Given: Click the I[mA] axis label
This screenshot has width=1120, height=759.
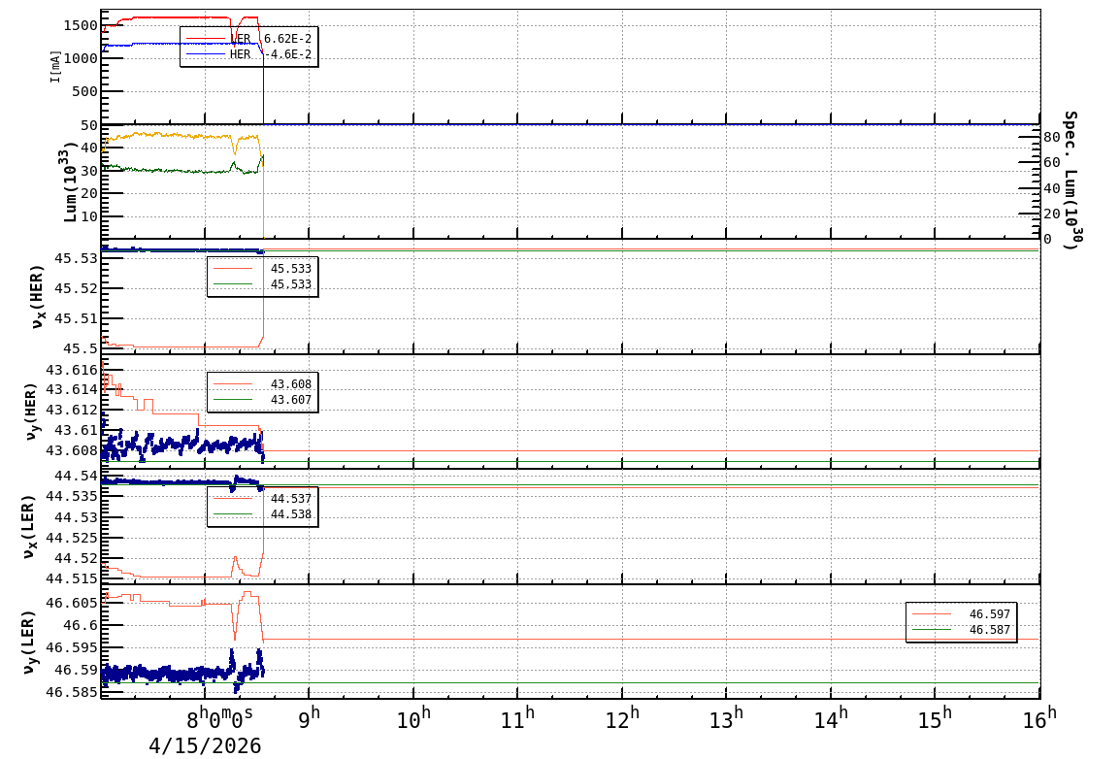Looking at the screenshot, I should point(56,66).
